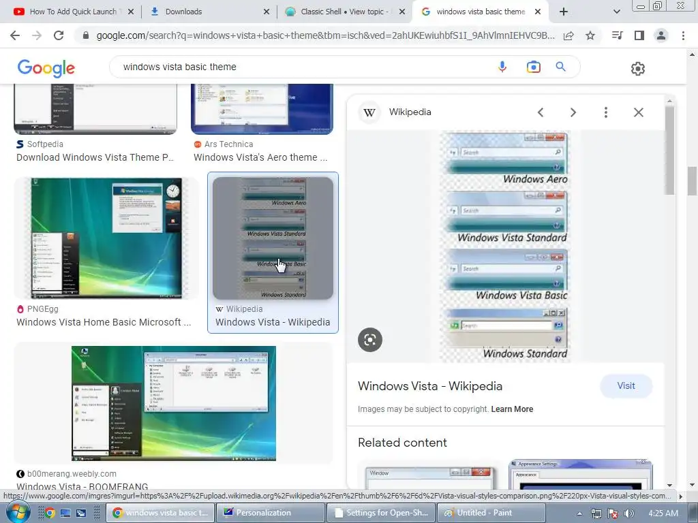698x523 pixels.
Task: Click the Google logo
Action: coord(46,68)
